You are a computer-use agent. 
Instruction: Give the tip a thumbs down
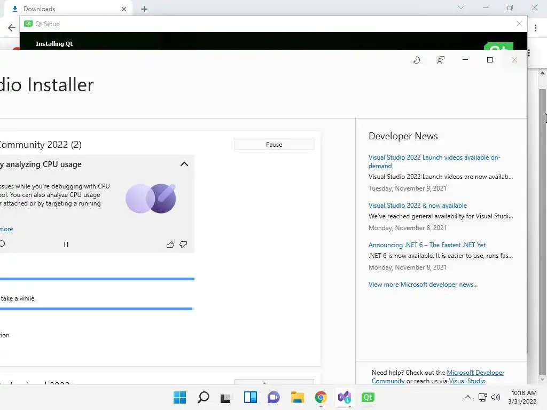[x=183, y=245]
